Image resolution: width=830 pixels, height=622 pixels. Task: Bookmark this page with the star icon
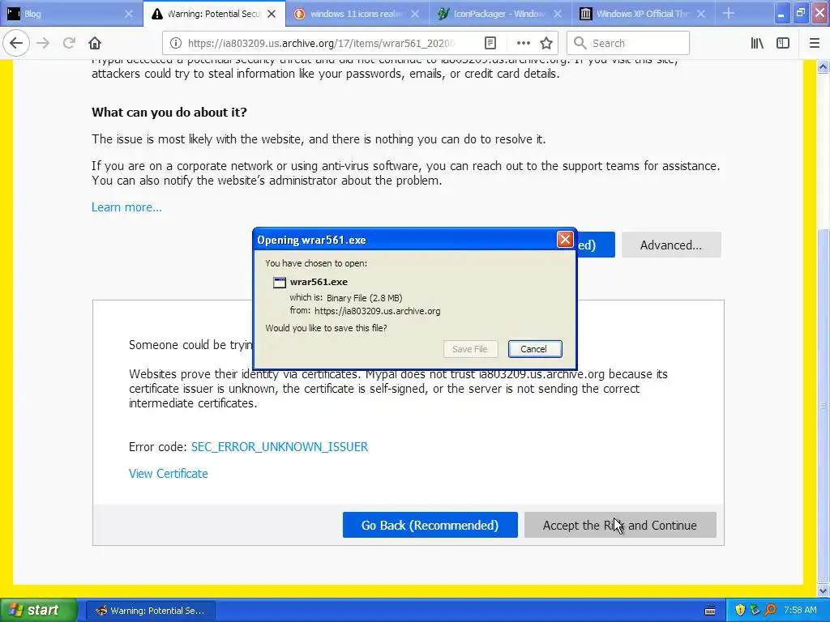(x=546, y=44)
